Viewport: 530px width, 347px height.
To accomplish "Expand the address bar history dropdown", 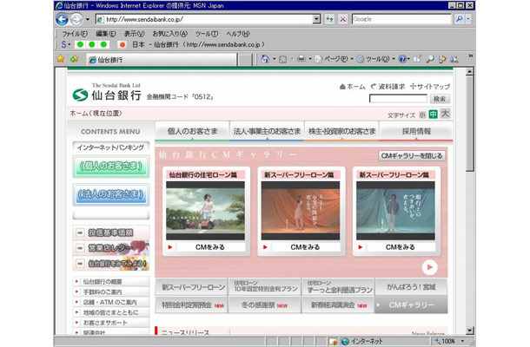I will pos(317,19).
